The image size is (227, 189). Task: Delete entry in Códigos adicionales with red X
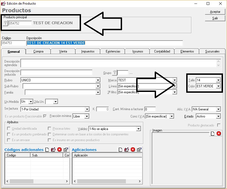(x=60, y=150)
